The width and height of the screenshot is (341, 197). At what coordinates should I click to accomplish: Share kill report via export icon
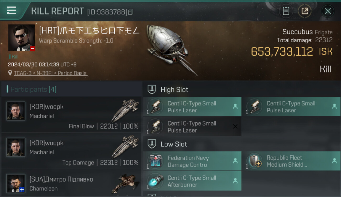(x=305, y=11)
